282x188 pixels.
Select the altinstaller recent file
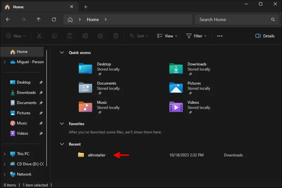[96, 155]
